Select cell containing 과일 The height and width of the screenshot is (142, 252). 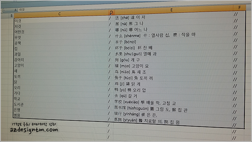61,54
